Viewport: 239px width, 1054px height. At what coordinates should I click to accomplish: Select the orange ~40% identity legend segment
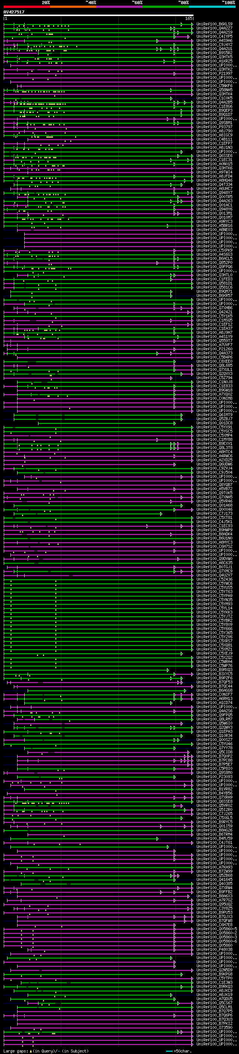pyautogui.click(x=73, y=7)
